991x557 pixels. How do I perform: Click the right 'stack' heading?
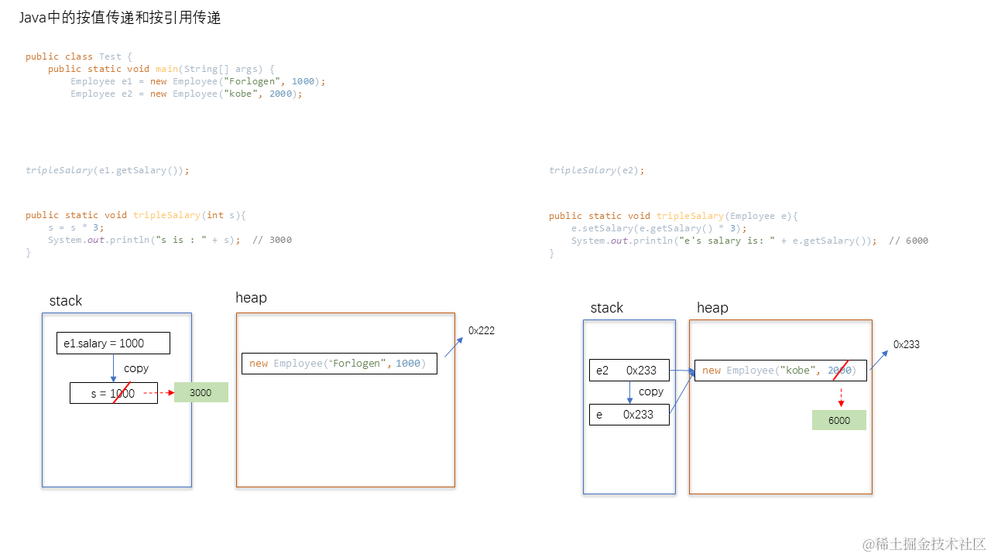(x=607, y=308)
